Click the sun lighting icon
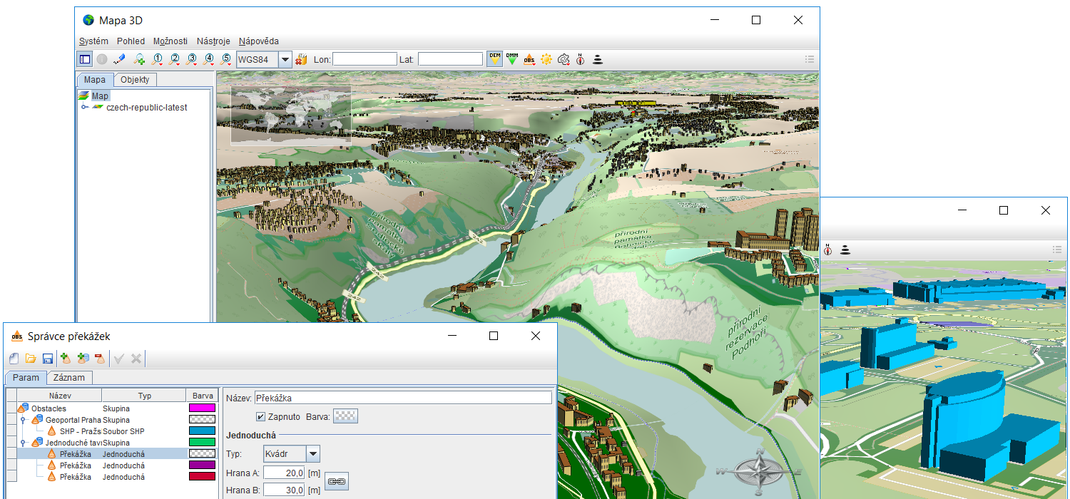The width and height of the screenshot is (1070, 499). click(x=546, y=59)
